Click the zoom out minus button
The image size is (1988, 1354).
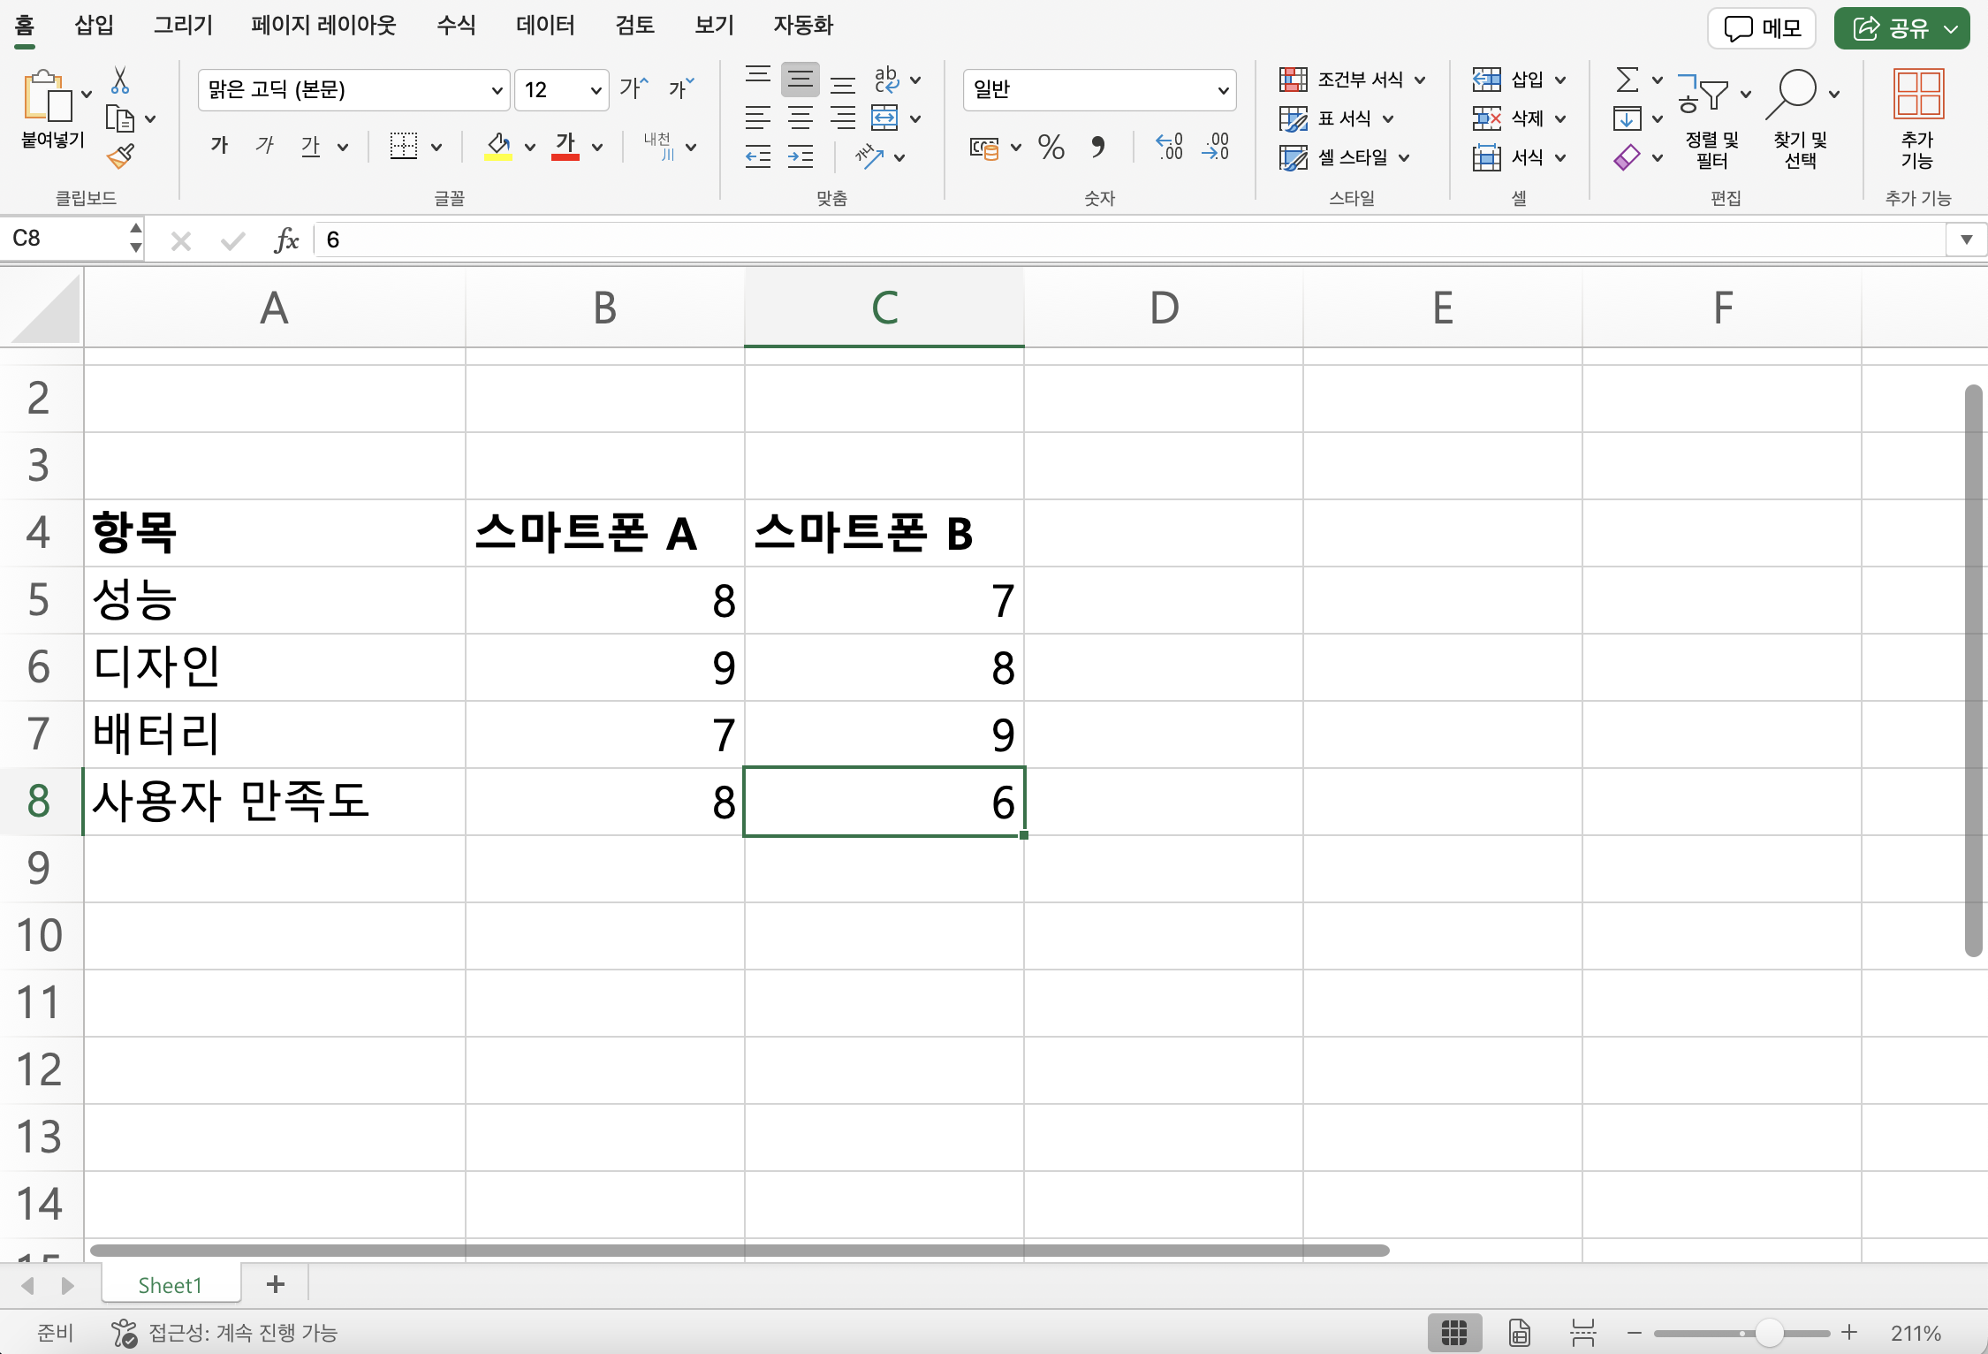point(1634,1333)
